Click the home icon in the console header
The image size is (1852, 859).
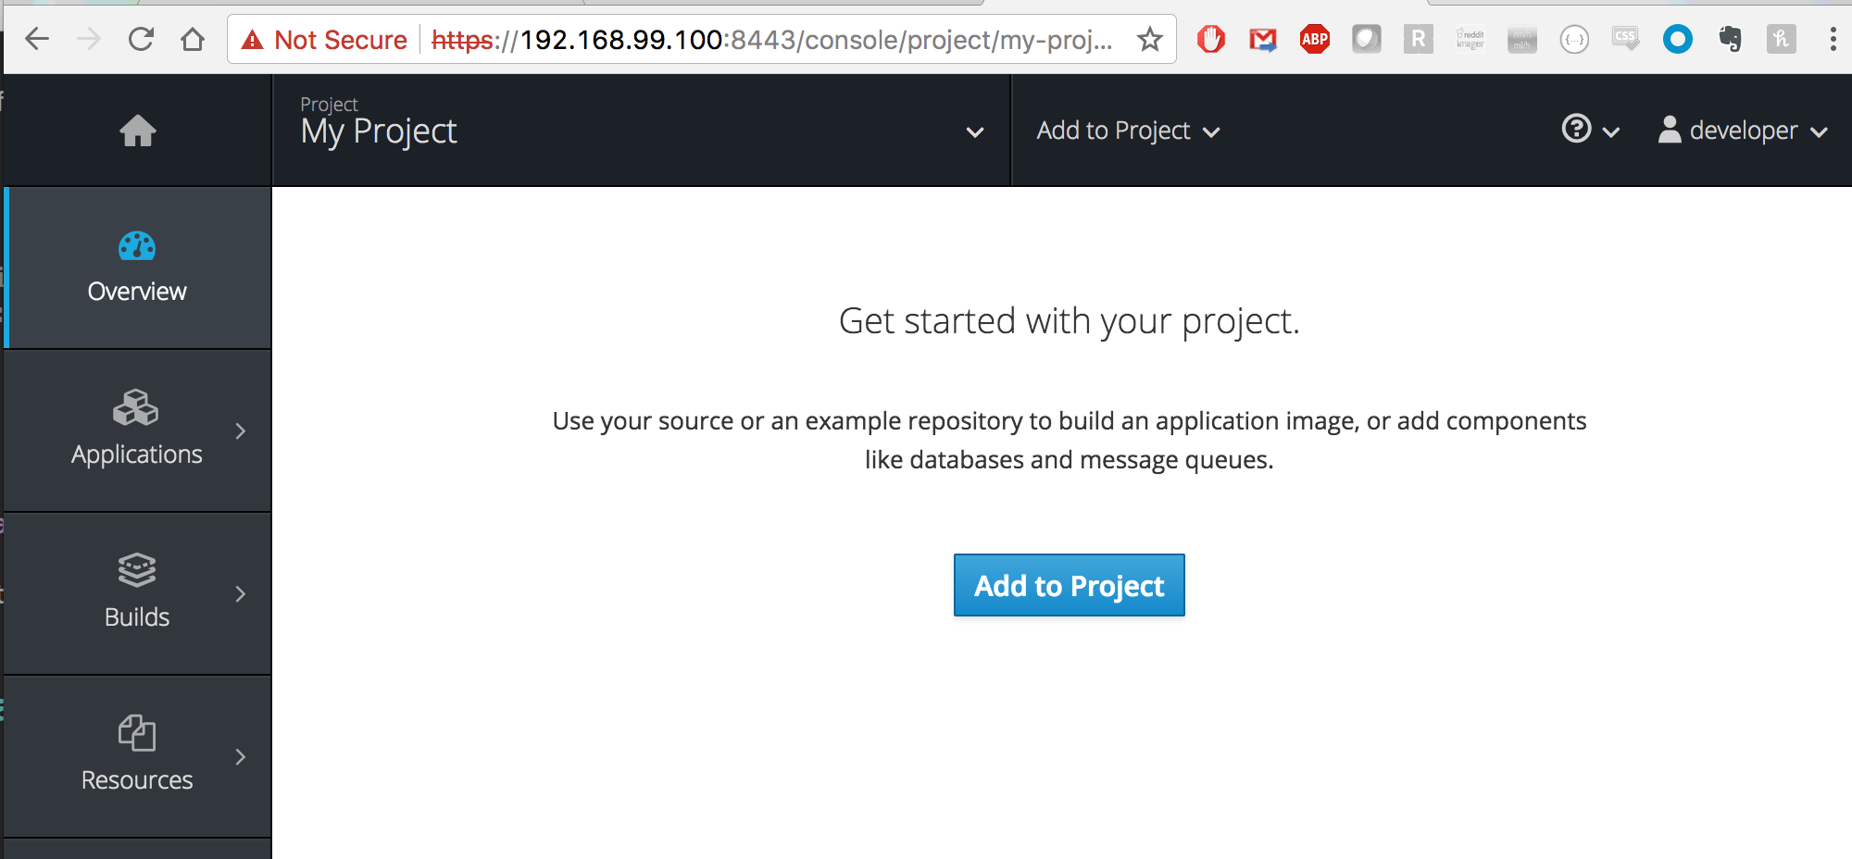138,131
